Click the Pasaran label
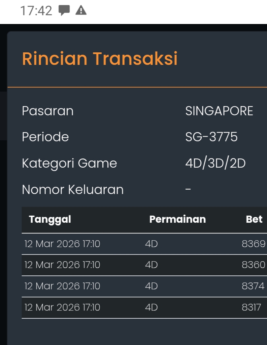 click(47, 111)
